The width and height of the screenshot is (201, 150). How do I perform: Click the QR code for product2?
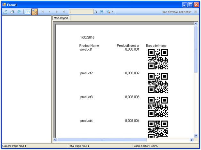click(158, 83)
